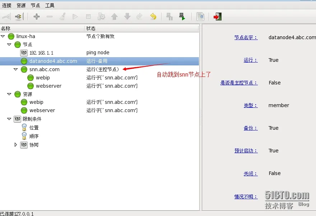This screenshot has height=216, width=316.
Task: Collapse the snn.abc.com node branch
Action: click(x=16, y=69)
